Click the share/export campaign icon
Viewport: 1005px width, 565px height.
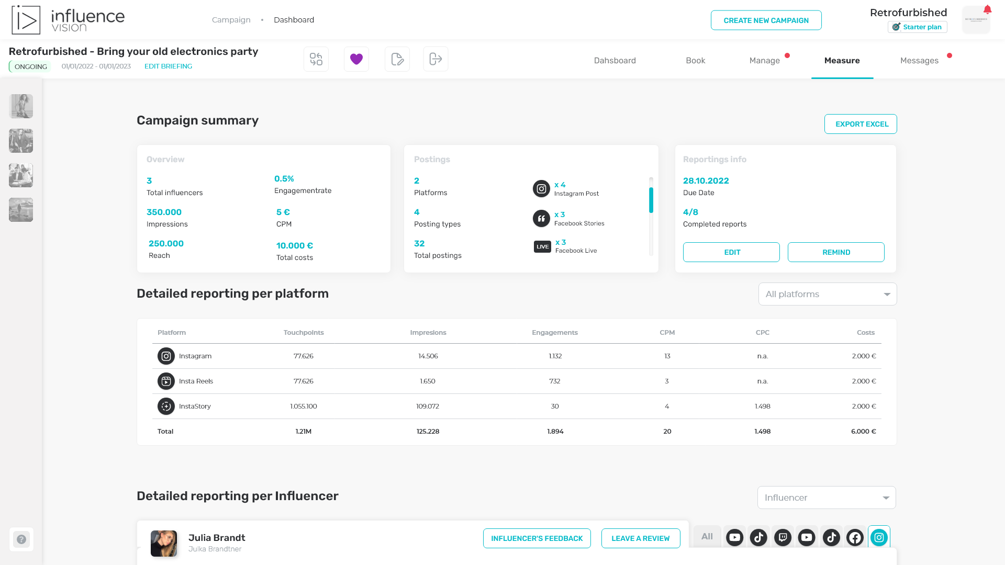[x=435, y=59]
